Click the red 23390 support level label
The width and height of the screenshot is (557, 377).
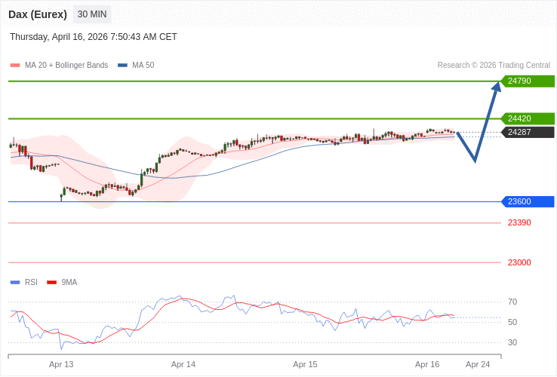519,222
